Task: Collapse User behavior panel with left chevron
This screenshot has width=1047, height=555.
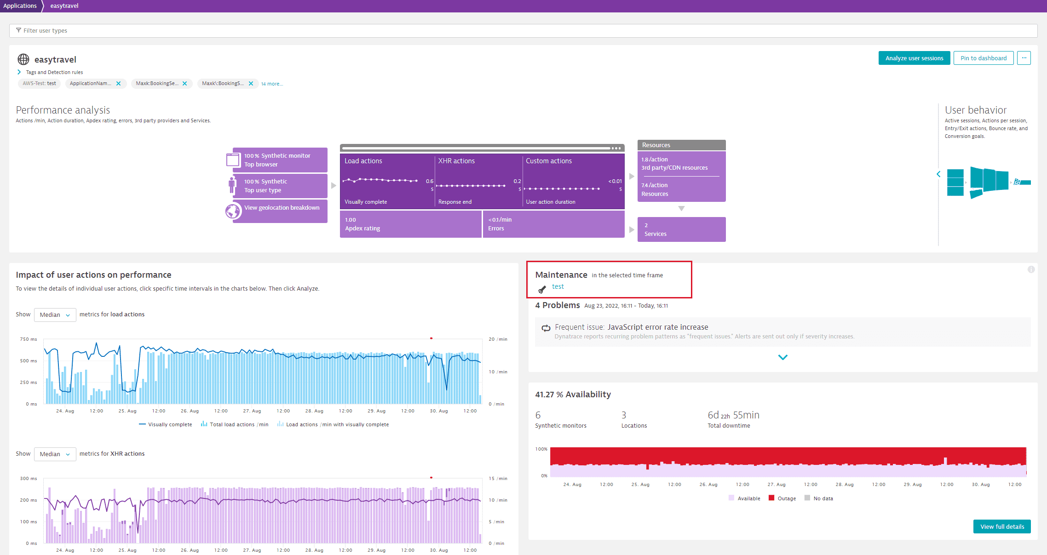Action: pos(938,174)
